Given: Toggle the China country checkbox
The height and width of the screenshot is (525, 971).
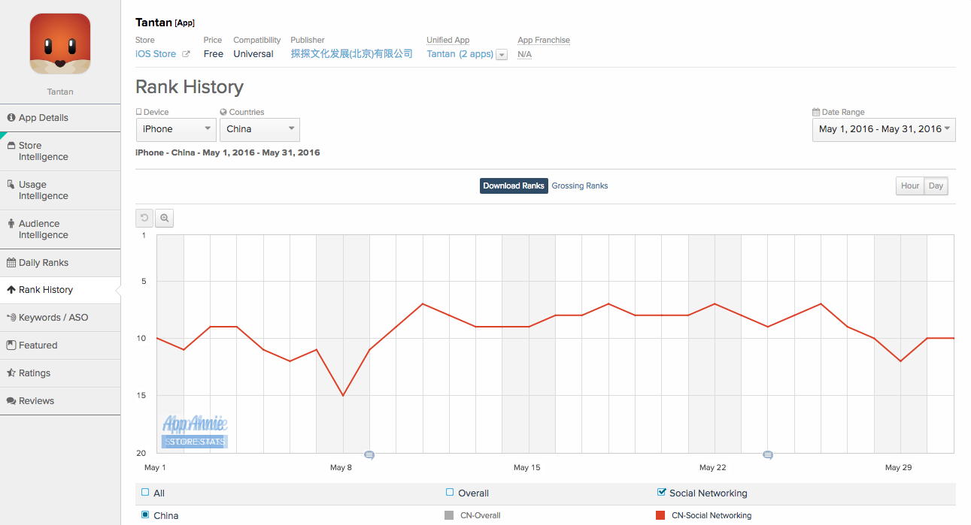Looking at the screenshot, I should (145, 515).
